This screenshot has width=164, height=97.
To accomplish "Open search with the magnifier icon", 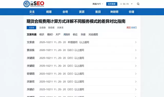I will pos(138,4).
